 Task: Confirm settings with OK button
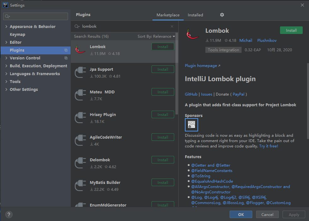(241, 214)
